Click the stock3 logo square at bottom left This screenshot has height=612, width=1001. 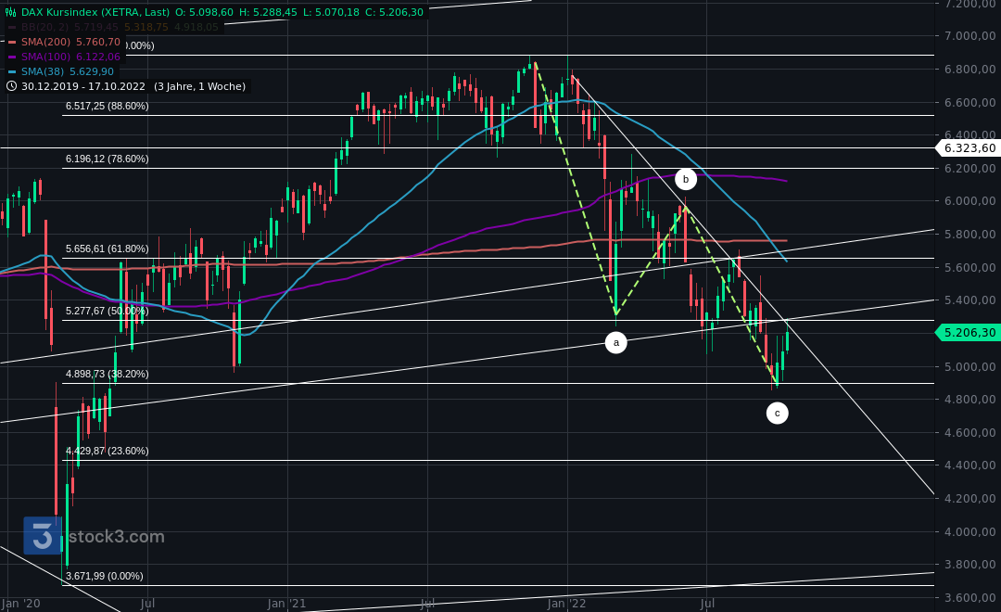42,536
